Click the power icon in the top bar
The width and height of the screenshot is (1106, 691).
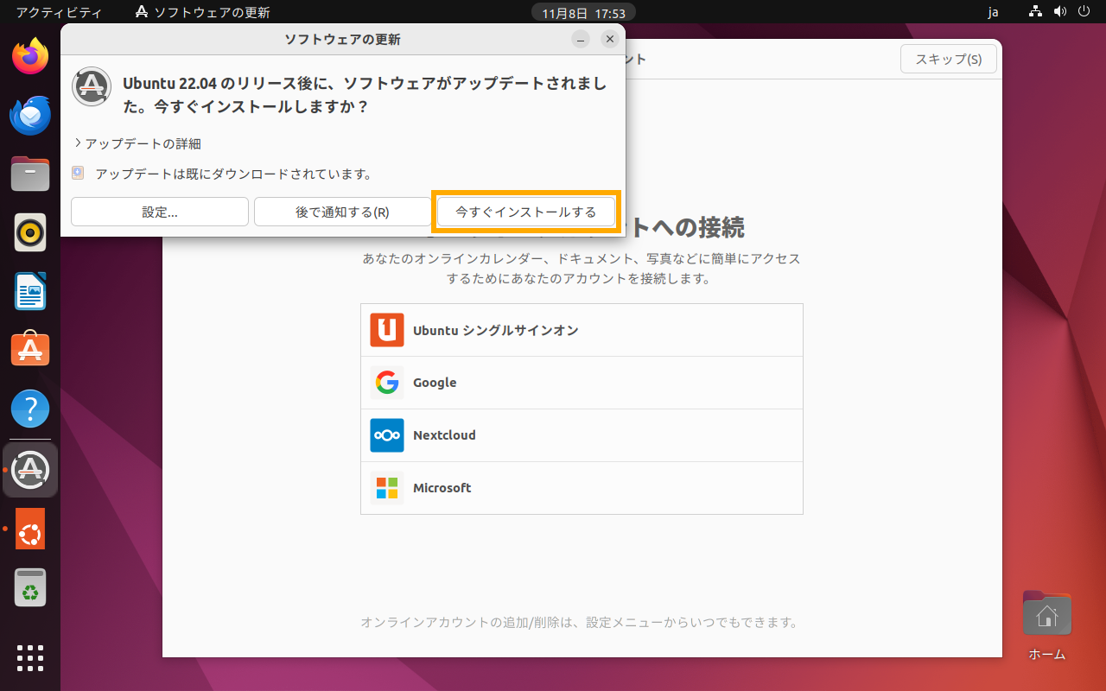[x=1084, y=12]
